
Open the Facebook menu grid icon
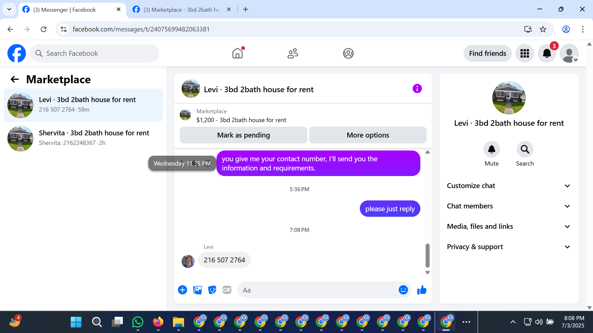point(524,53)
